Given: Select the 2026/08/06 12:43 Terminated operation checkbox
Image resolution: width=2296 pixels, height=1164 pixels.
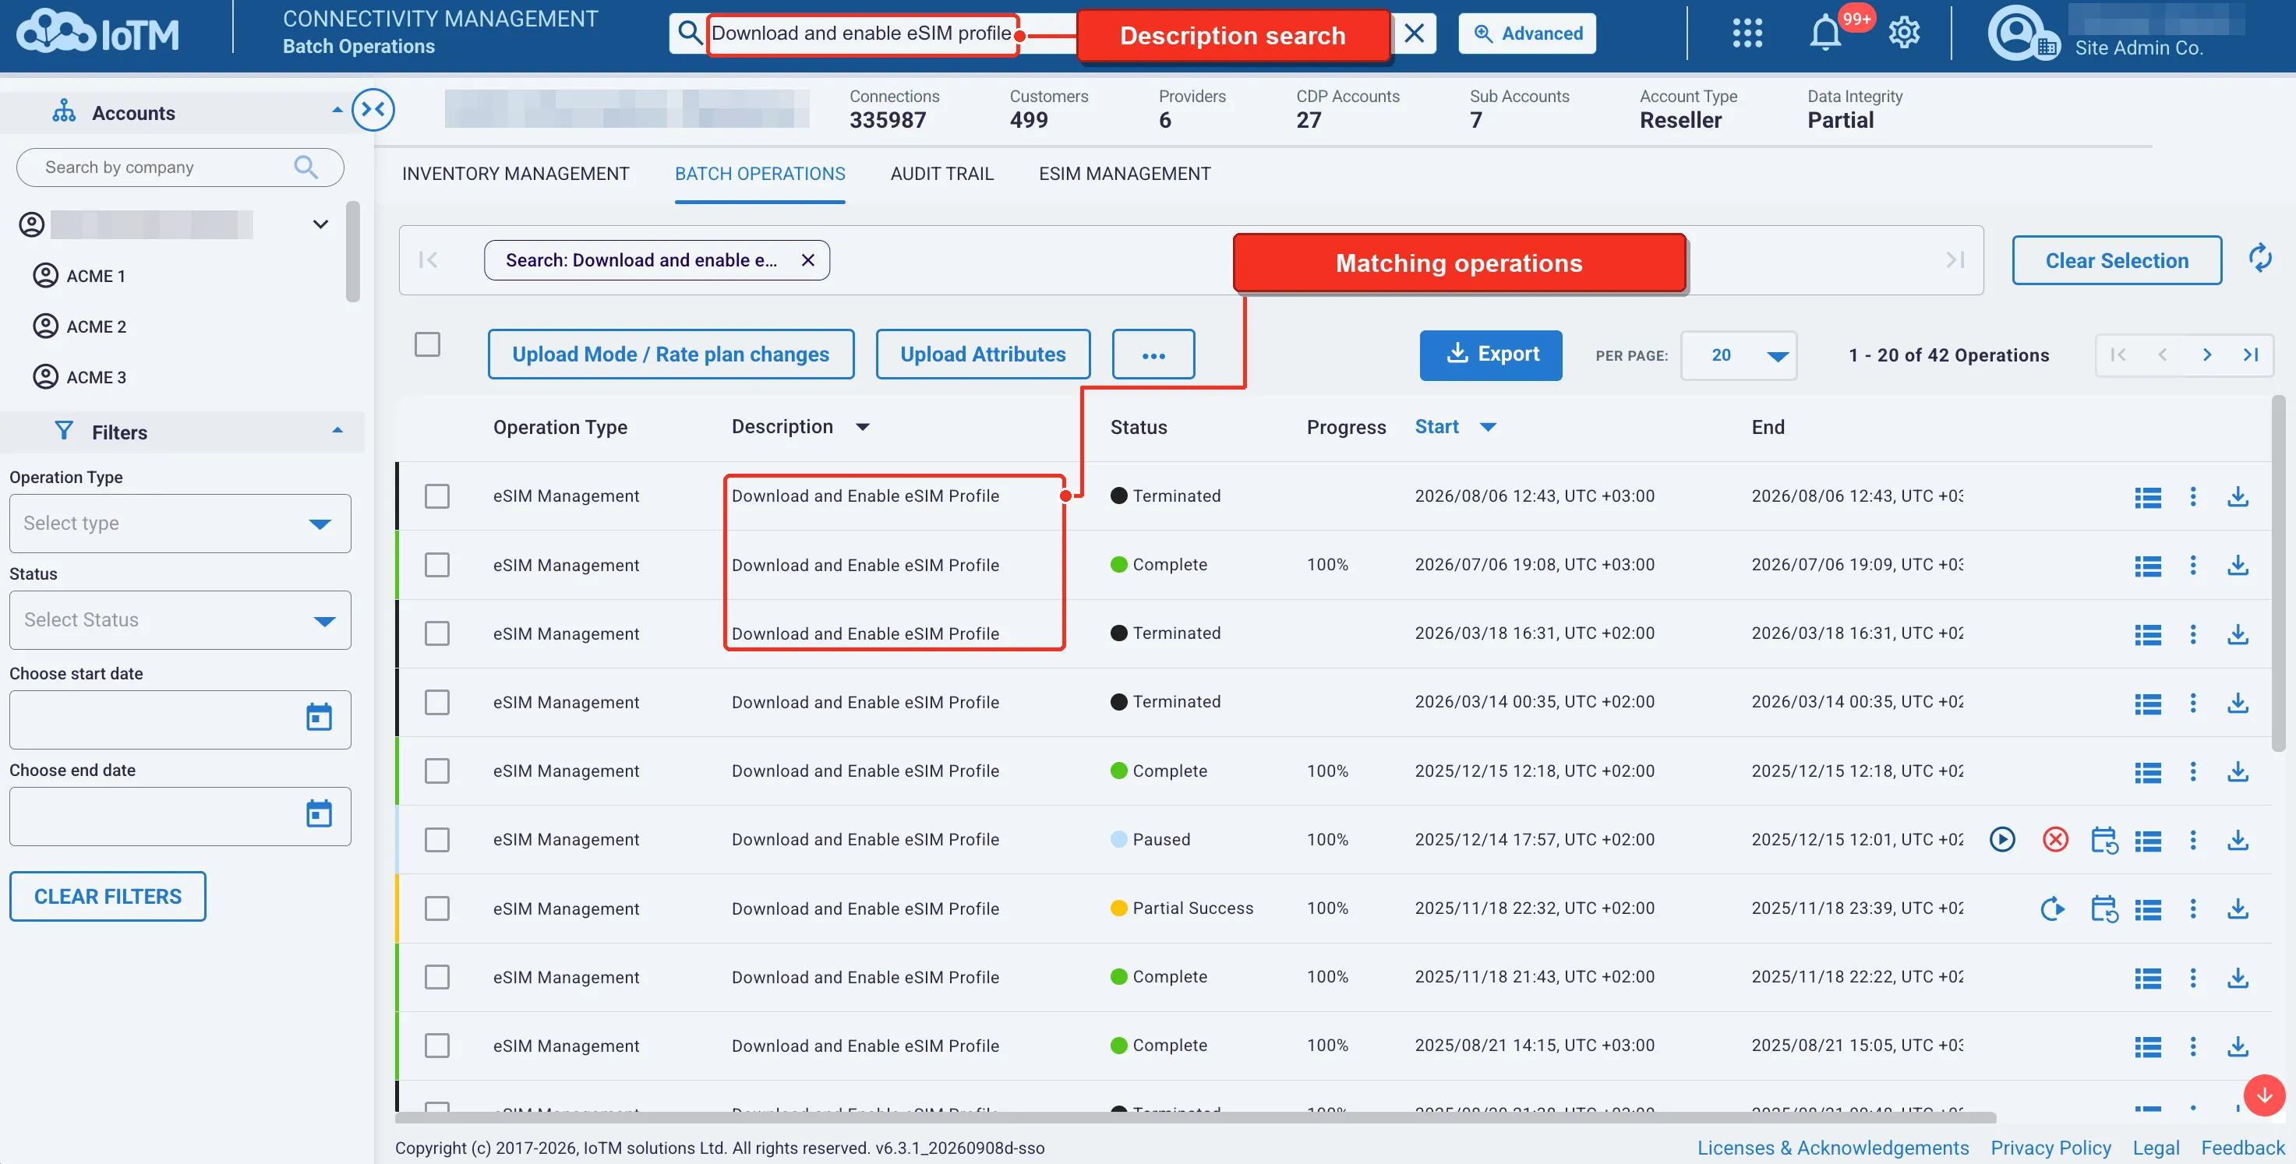Looking at the screenshot, I should tap(436, 496).
